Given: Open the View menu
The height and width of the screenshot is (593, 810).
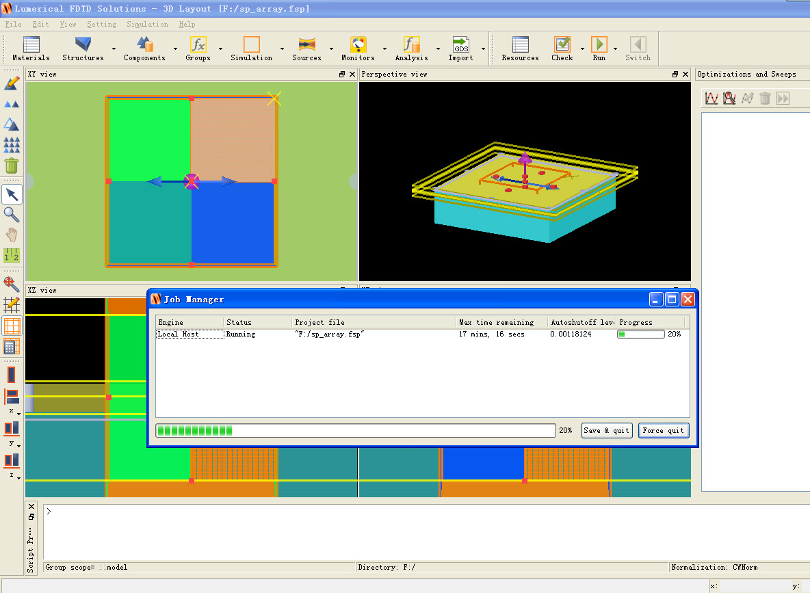Looking at the screenshot, I should (68, 24).
